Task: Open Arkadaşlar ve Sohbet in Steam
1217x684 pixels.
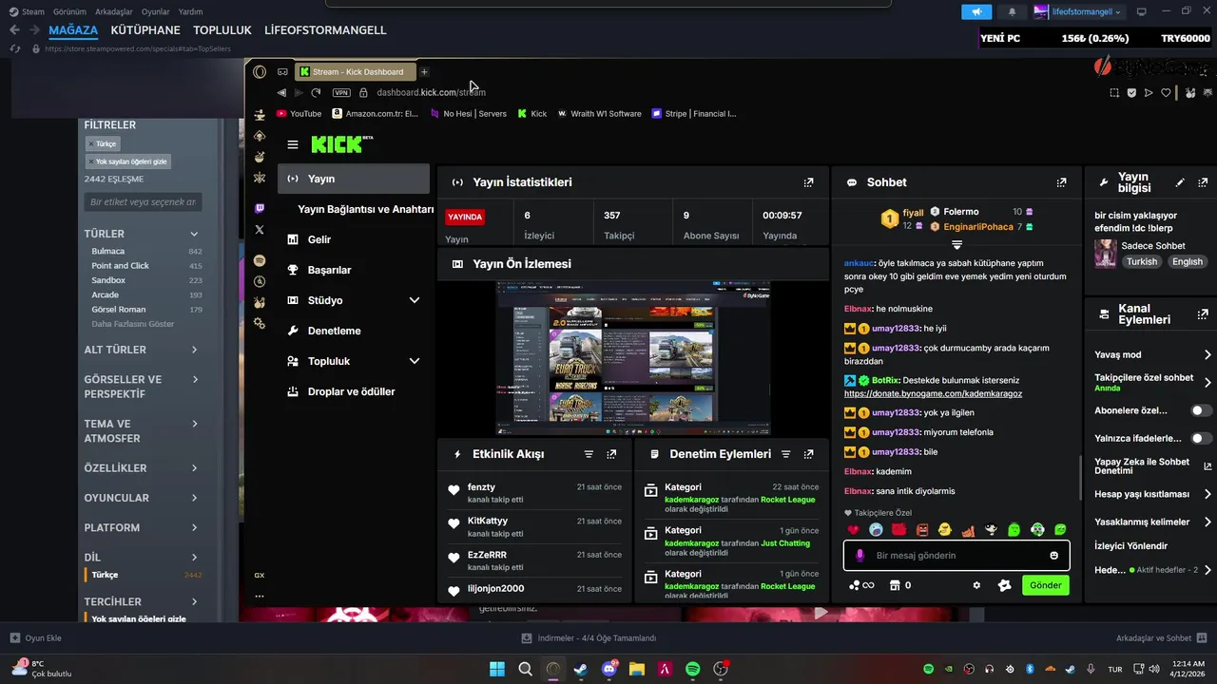Action: 1162,638
